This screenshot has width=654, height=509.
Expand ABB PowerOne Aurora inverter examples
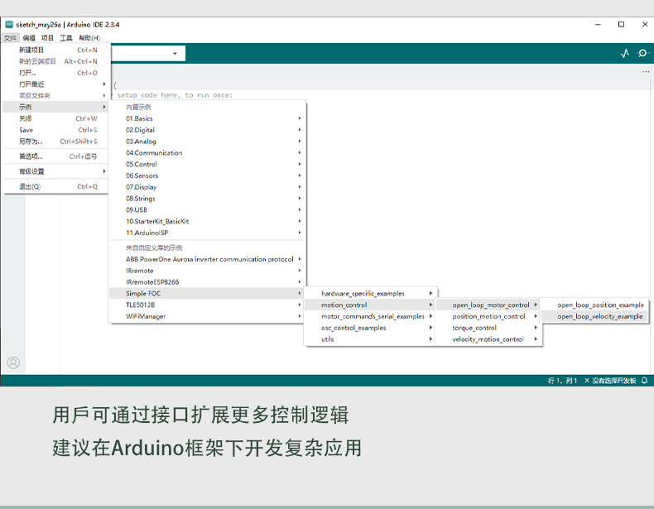pyautogui.click(x=207, y=259)
